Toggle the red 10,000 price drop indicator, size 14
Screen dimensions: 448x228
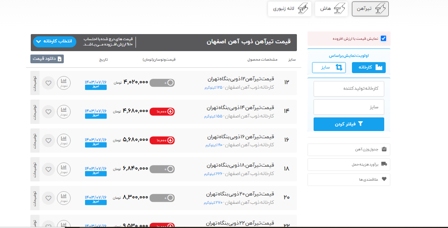point(162,111)
